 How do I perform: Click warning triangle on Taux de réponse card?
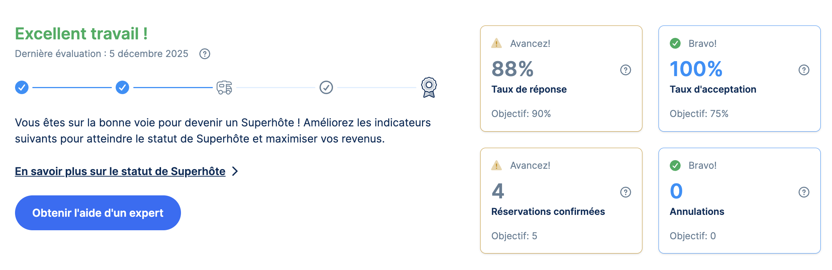[x=496, y=43]
